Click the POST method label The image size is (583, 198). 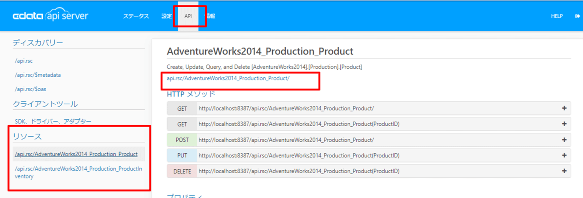point(182,140)
